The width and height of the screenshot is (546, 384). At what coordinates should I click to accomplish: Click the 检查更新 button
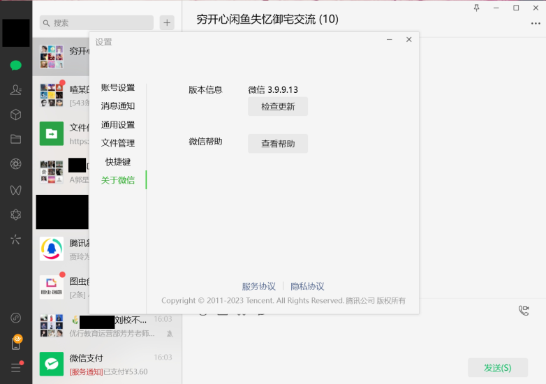(278, 107)
